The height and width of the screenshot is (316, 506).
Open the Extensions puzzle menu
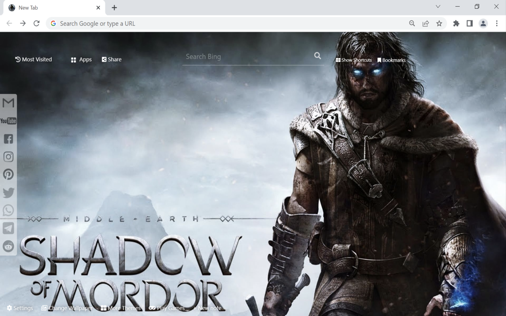(456, 23)
